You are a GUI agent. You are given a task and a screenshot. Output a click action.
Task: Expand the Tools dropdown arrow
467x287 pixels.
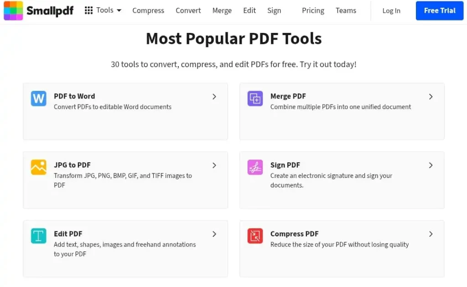click(119, 10)
